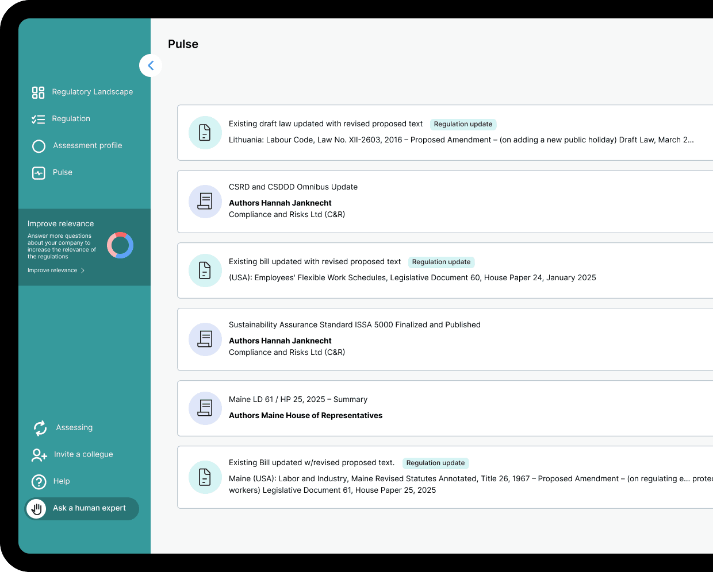This screenshot has width=713, height=572.
Task: Open the Help entry in the sidebar
Action: (62, 481)
